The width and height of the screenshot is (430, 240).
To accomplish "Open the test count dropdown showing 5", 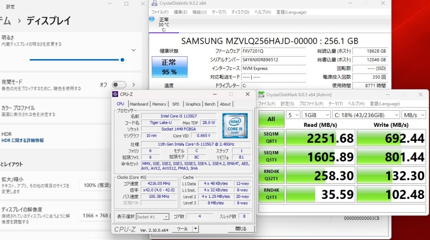I will point(293,115).
